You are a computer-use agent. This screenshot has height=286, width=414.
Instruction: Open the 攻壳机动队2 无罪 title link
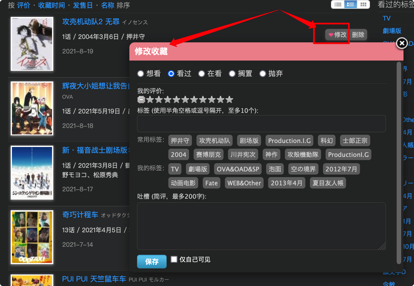[x=91, y=22]
